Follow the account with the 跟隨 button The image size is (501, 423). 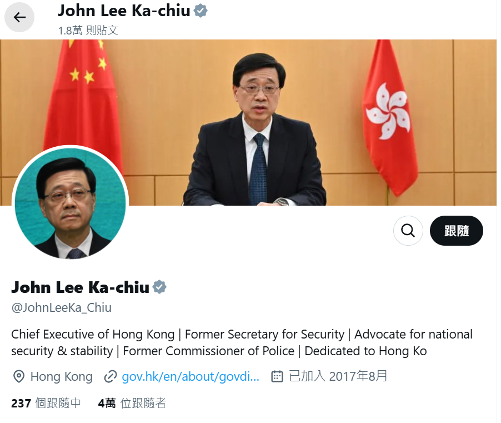point(456,231)
